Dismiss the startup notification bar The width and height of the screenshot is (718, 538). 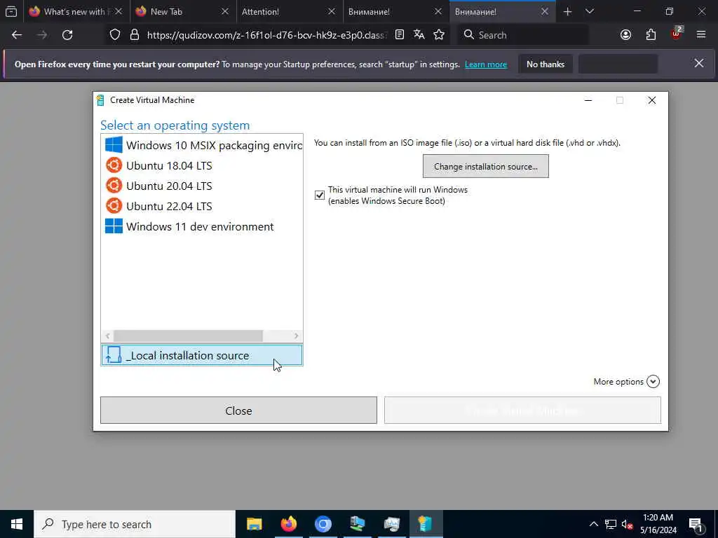[x=699, y=64]
